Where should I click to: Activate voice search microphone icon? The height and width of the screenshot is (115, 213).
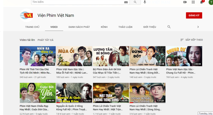pos(145,2)
